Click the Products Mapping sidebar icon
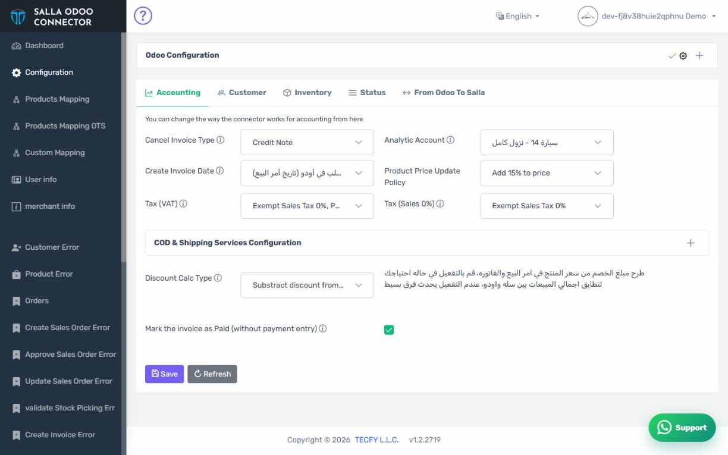 click(x=16, y=99)
